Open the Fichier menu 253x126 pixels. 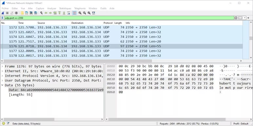(5, 8)
